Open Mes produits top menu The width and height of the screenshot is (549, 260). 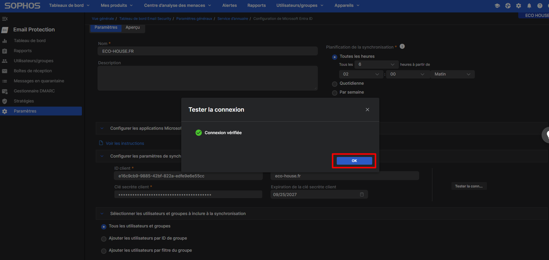(x=116, y=5)
